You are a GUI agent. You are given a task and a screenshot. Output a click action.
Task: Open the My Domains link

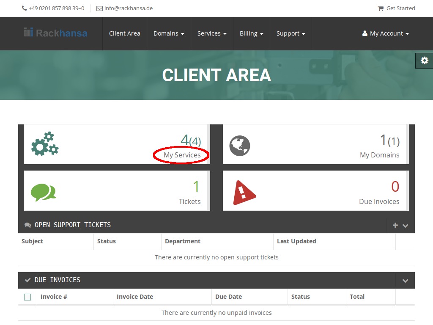(379, 155)
